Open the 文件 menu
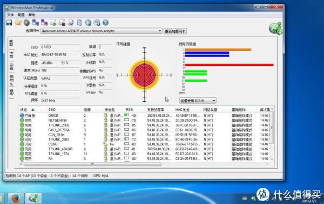 (10, 15)
